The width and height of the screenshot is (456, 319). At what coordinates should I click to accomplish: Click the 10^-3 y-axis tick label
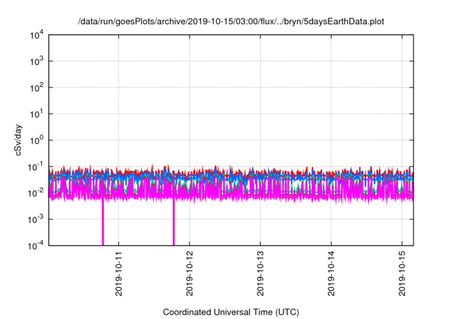point(36,219)
